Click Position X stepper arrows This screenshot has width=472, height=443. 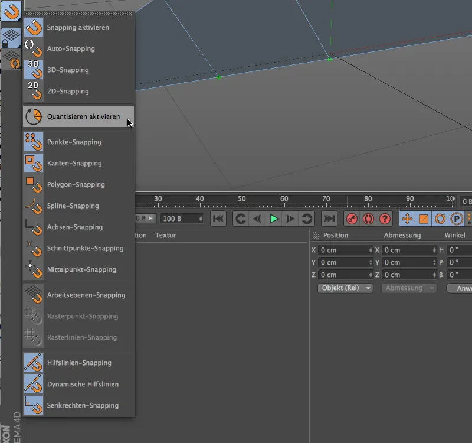click(371, 250)
